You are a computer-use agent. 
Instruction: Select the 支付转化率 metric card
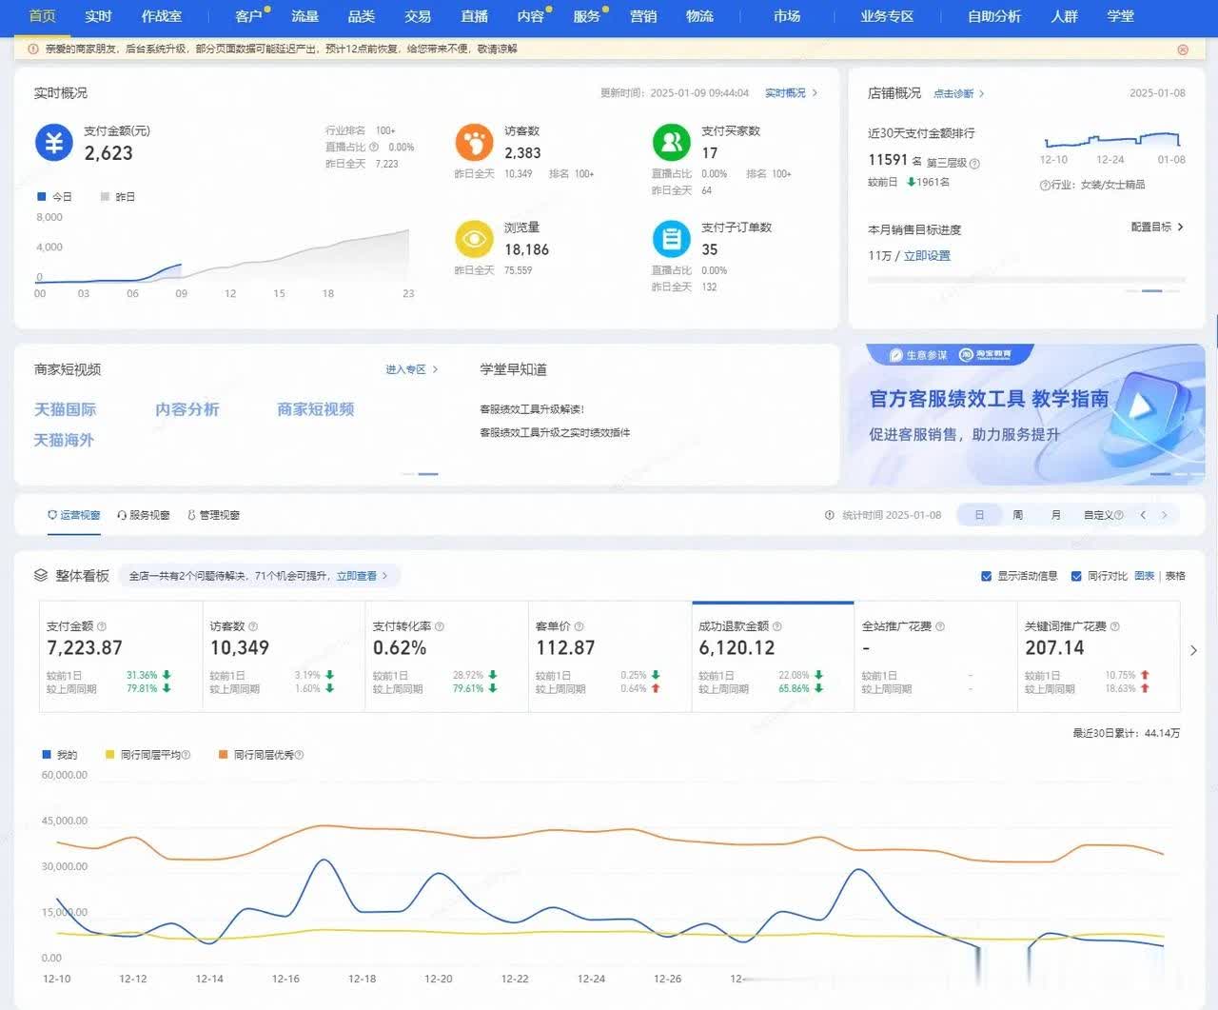click(446, 657)
